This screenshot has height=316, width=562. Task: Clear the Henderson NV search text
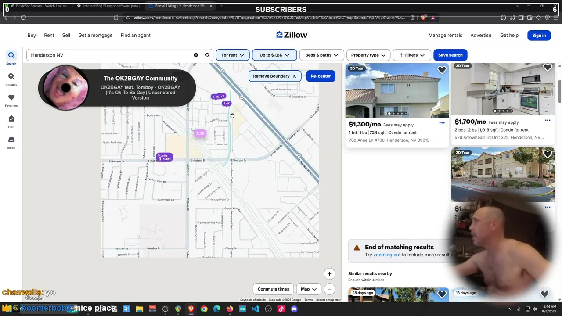pos(196,55)
